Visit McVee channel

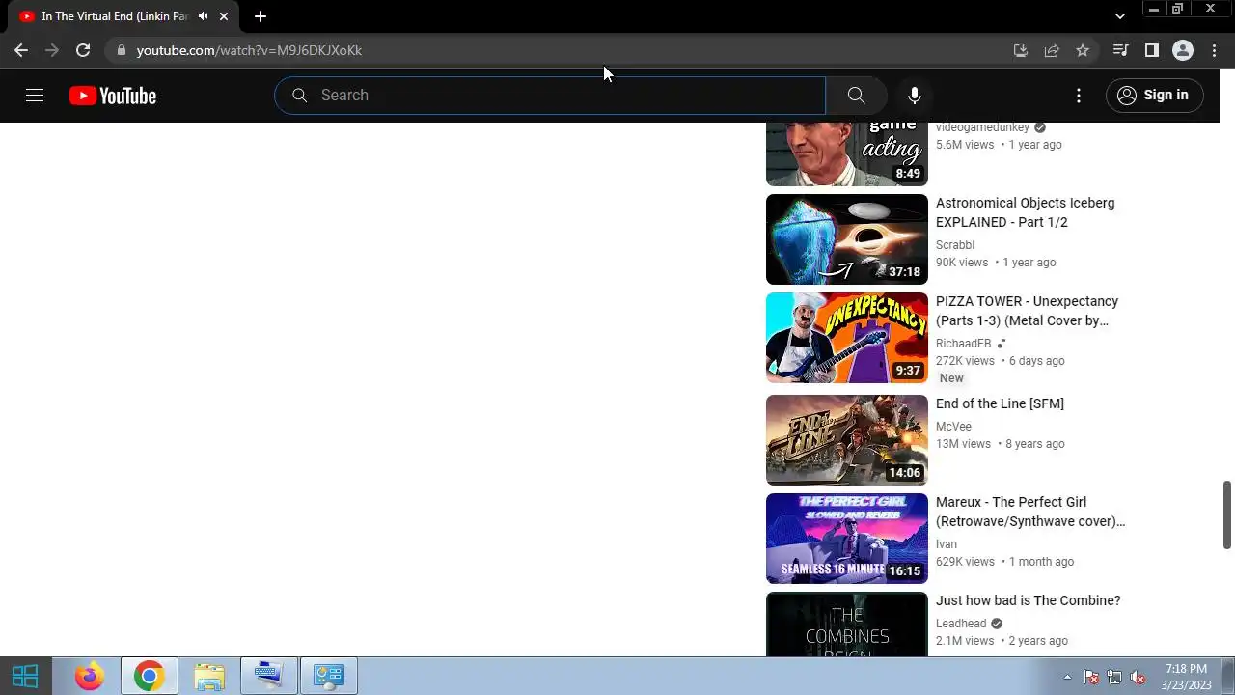coord(953,427)
